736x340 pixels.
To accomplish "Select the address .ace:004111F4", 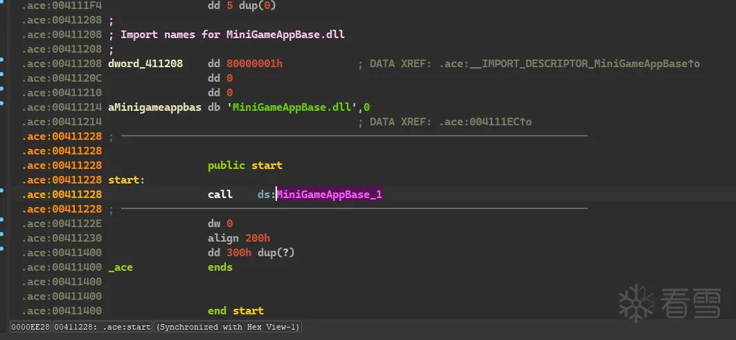I will (x=62, y=6).
